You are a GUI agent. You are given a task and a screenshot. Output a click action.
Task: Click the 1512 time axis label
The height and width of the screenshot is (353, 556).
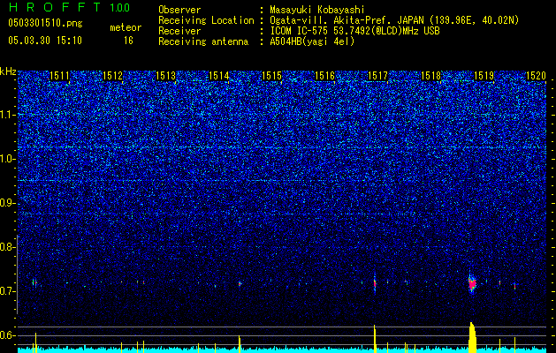pyautogui.click(x=113, y=76)
